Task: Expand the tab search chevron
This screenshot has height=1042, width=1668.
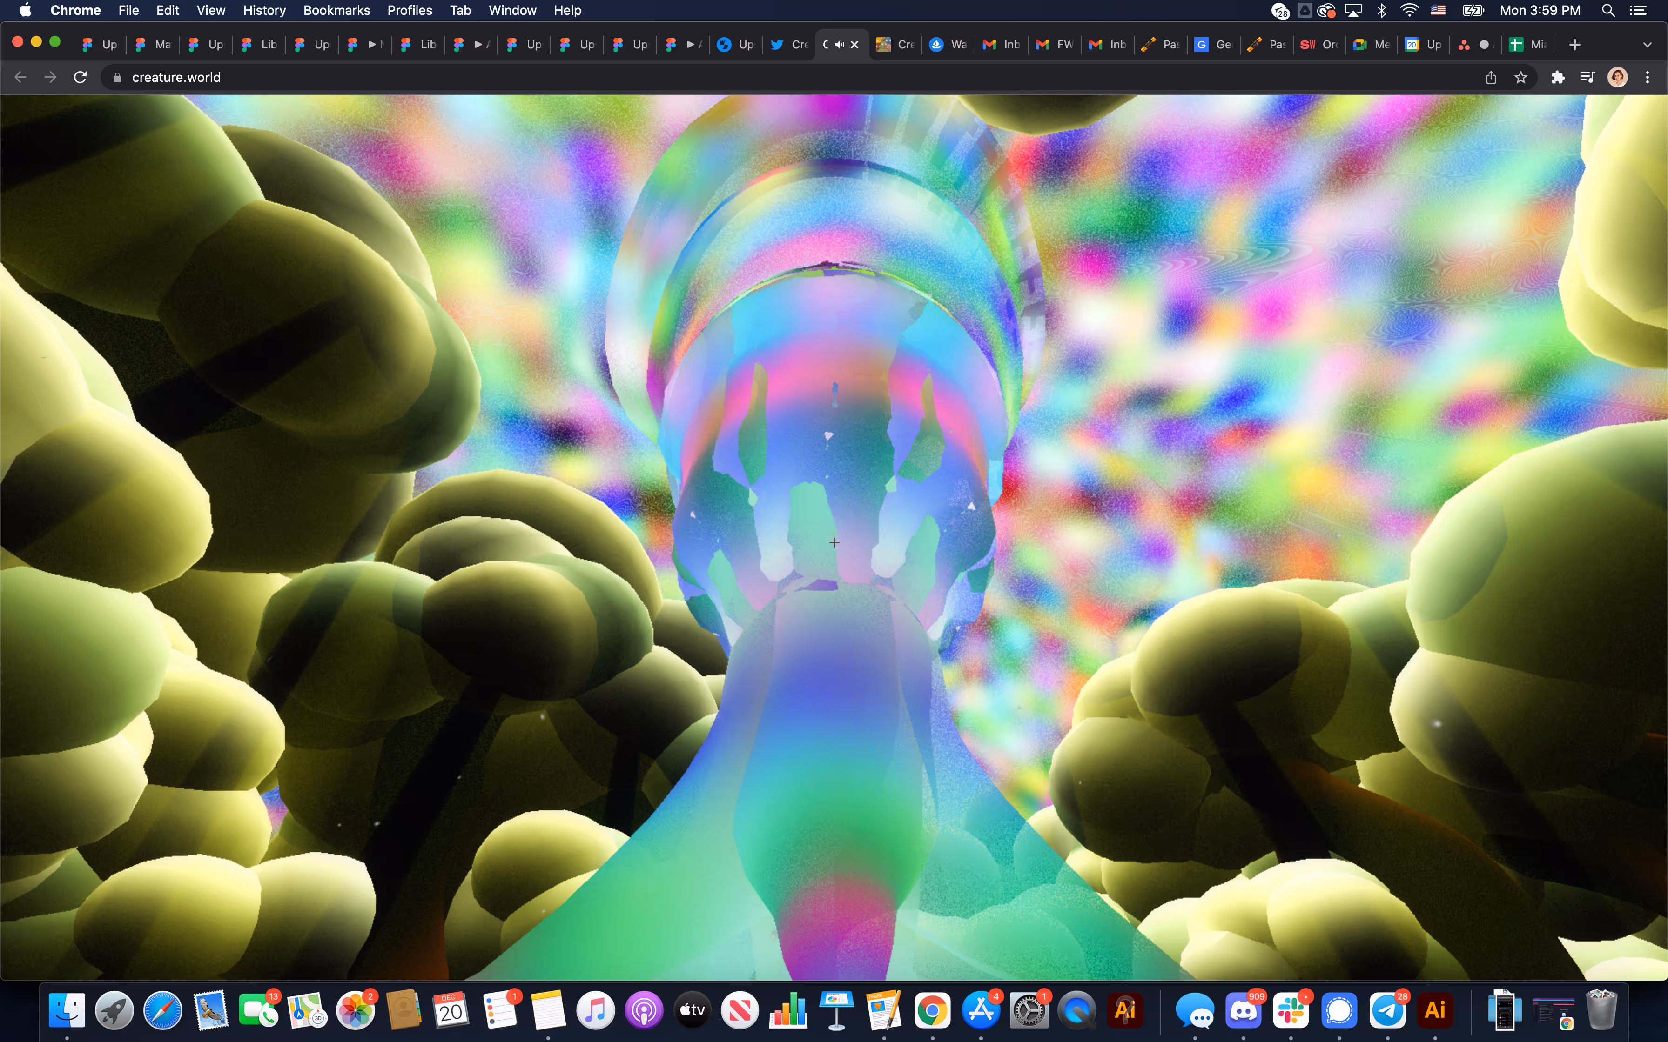Action: click(1648, 45)
